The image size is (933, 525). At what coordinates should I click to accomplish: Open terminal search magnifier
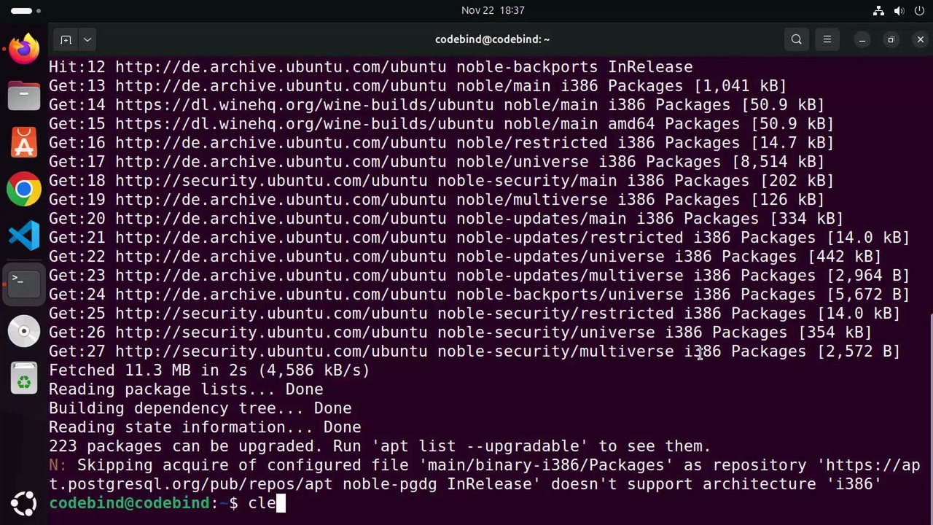pos(797,39)
